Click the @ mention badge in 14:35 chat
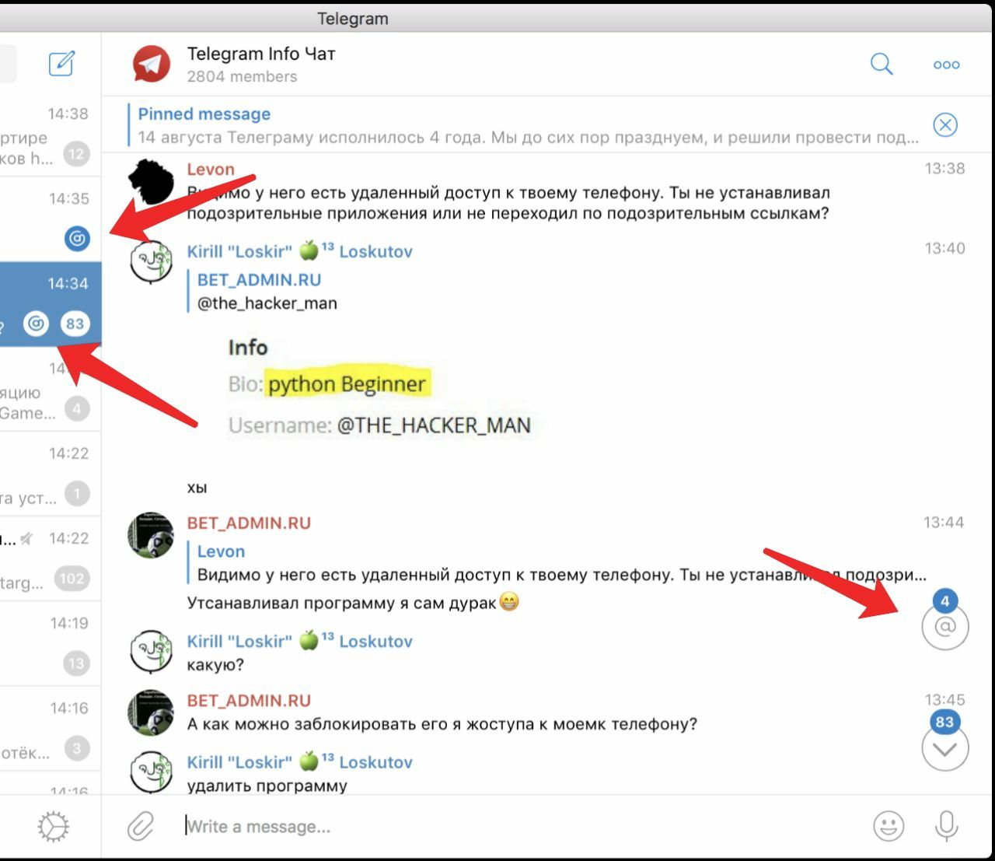The height and width of the screenshot is (861, 995). pyautogui.click(x=77, y=238)
